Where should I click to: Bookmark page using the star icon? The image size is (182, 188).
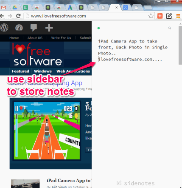click(x=151, y=16)
